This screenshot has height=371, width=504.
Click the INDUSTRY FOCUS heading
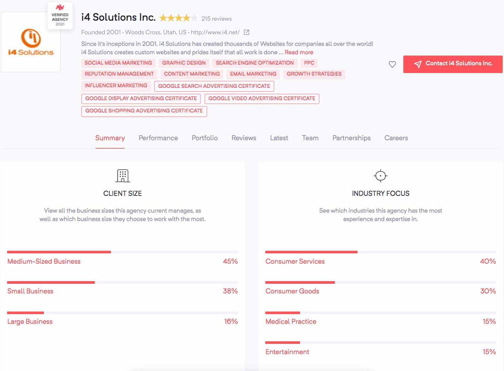tap(381, 194)
